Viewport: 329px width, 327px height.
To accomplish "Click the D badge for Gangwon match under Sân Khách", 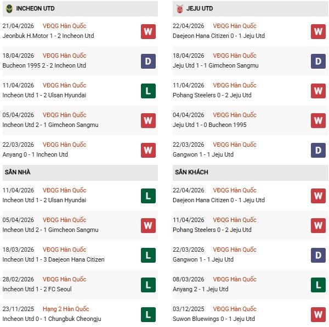I will pyautogui.click(x=318, y=255).
